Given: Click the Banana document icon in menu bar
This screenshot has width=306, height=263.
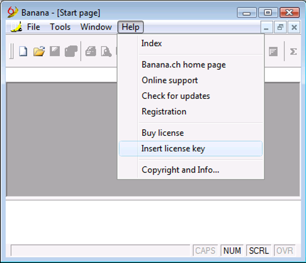Looking at the screenshot, I should (16, 27).
